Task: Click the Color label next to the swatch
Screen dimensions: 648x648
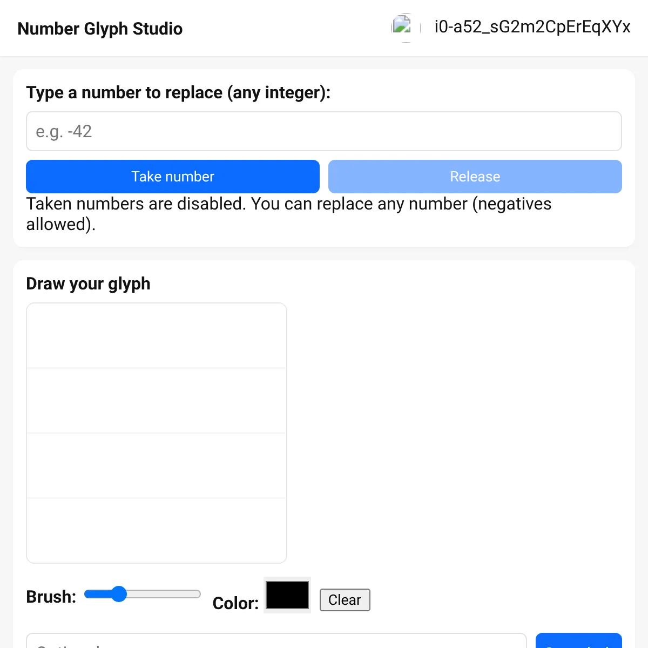Action: click(236, 603)
